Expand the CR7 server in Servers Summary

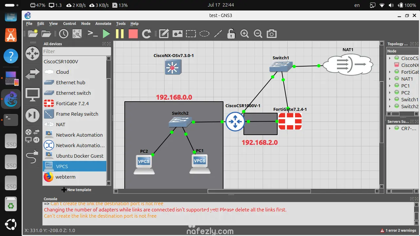[390, 128]
